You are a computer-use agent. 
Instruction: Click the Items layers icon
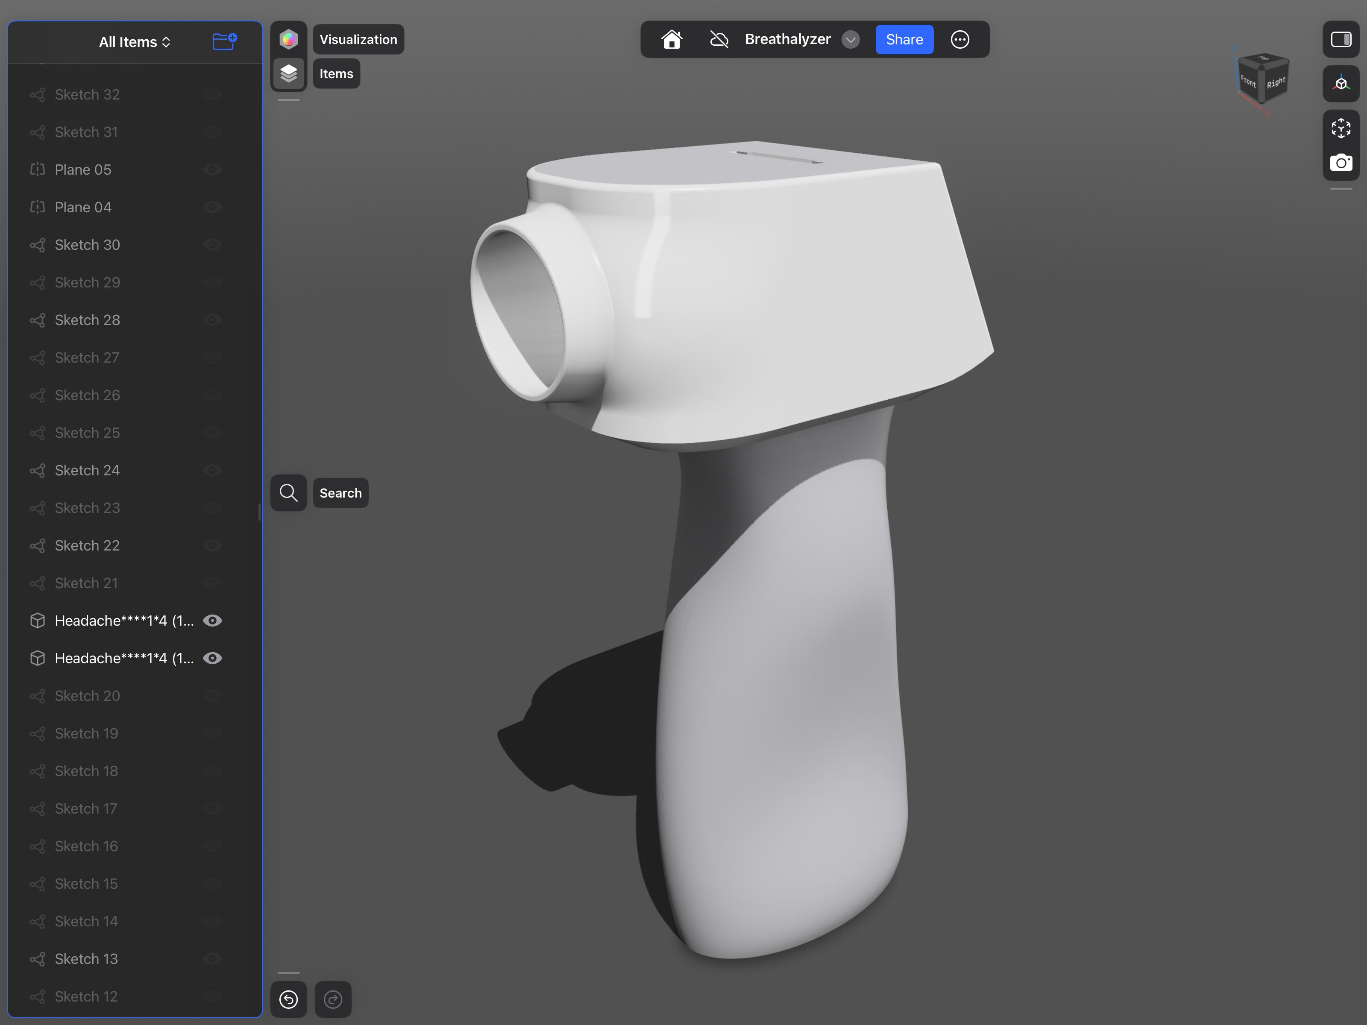click(289, 73)
